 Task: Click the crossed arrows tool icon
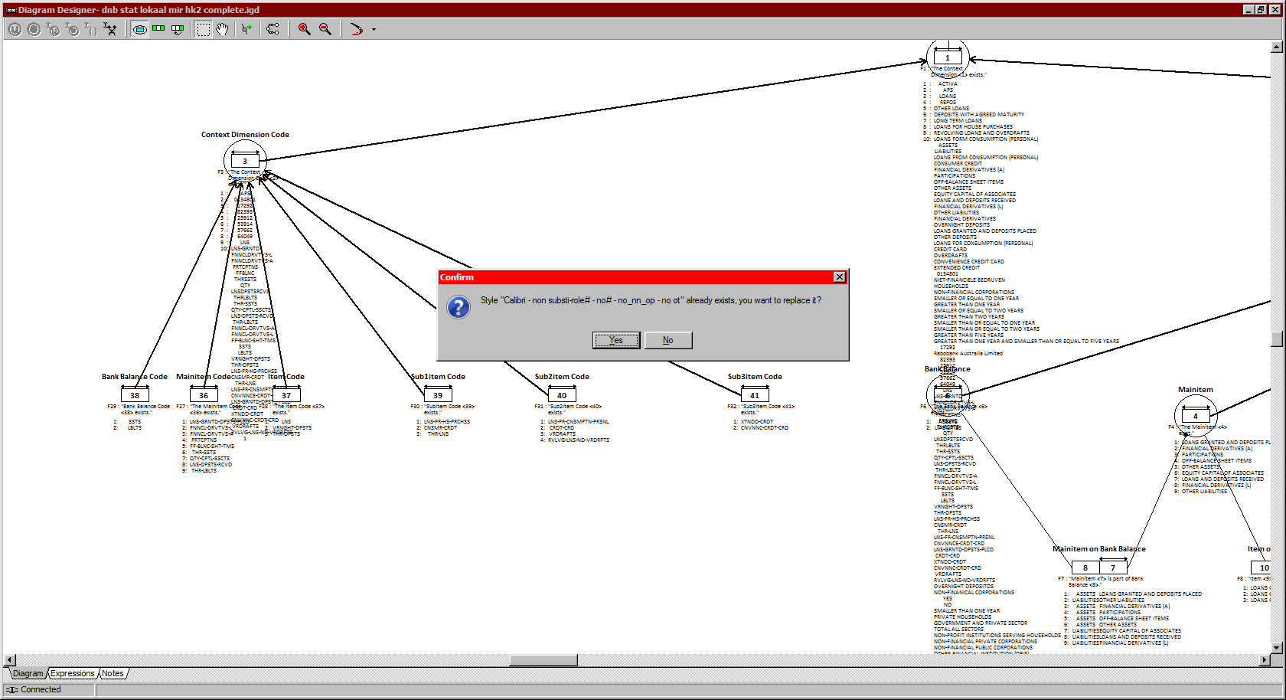point(110,29)
